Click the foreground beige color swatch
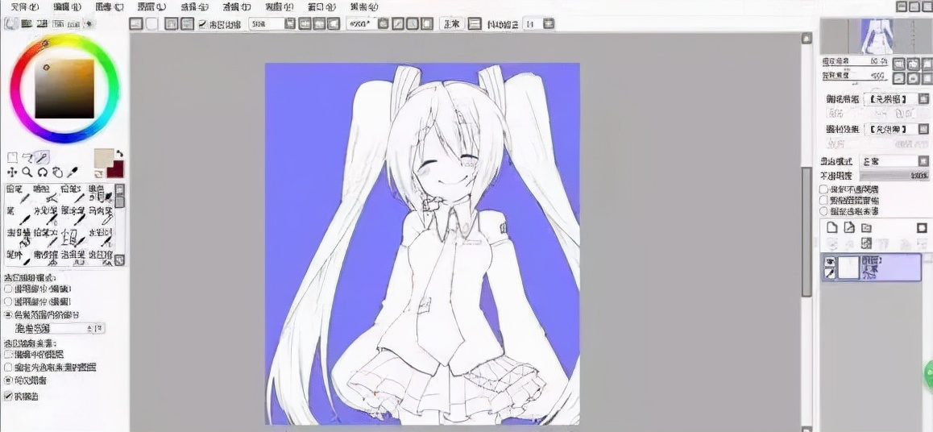 pos(104,158)
